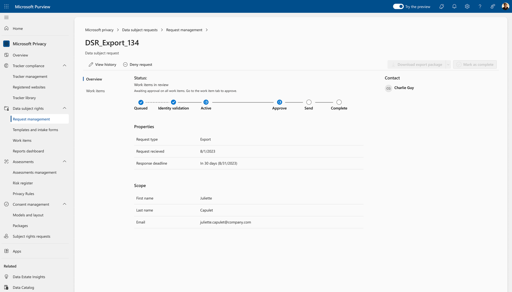Click the Send step marker
The height and width of the screenshot is (292, 512).
pos(309,102)
